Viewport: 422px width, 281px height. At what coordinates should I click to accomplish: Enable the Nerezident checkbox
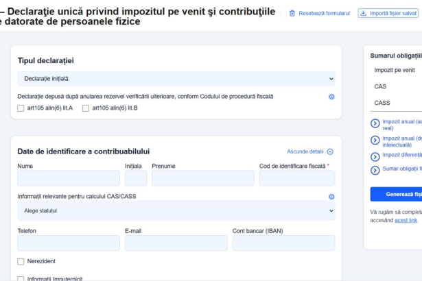click(21, 261)
